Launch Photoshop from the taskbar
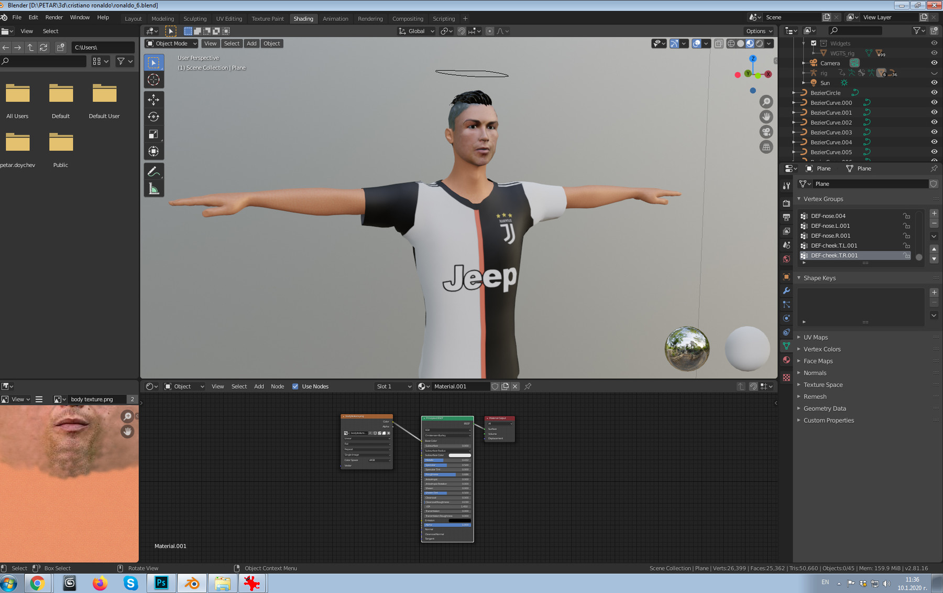Image resolution: width=943 pixels, height=593 pixels. [161, 583]
